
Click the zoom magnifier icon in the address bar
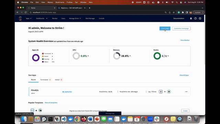click(166, 12)
